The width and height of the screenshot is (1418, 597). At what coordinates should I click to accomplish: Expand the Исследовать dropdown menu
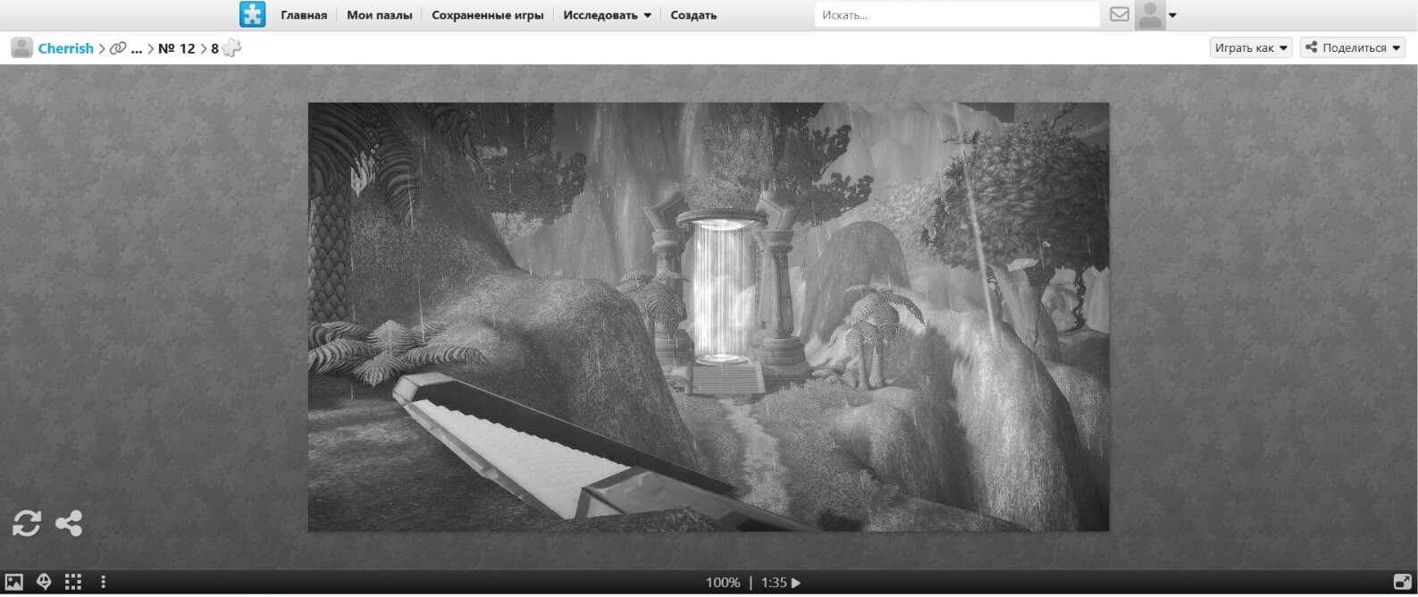point(607,15)
